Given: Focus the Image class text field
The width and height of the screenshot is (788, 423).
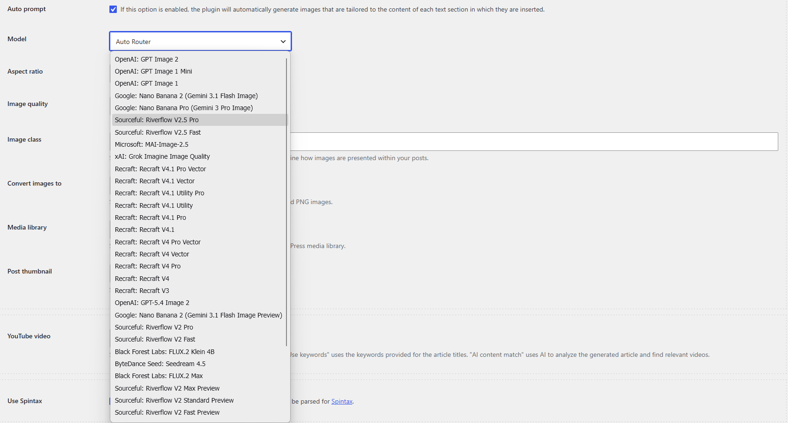Looking at the screenshot, I should coord(534,142).
